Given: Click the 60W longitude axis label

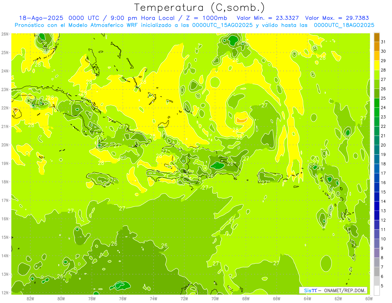Looking at the screenshot, I should [369, 298].
